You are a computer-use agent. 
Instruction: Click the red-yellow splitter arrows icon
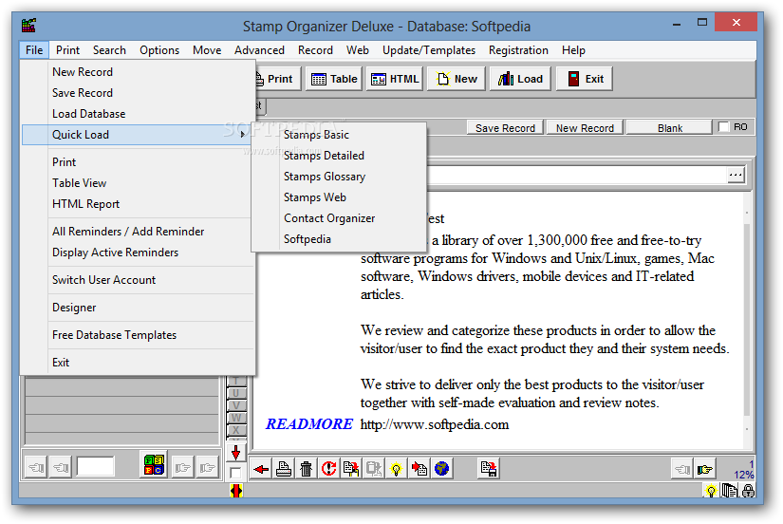[x=236, y=491]
